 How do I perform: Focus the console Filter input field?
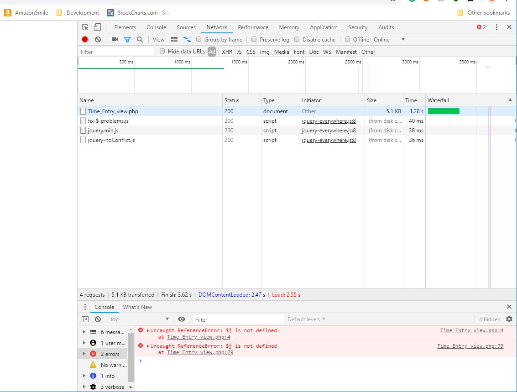coord(238,319)
